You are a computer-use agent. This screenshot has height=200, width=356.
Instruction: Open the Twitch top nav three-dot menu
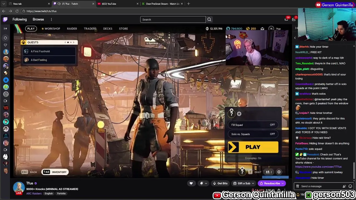(x=51, y=19)
